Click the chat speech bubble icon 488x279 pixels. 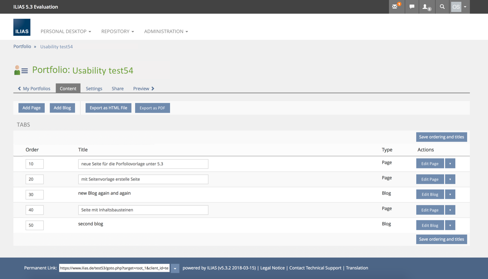pyautogui.click(x=412, y=7)
